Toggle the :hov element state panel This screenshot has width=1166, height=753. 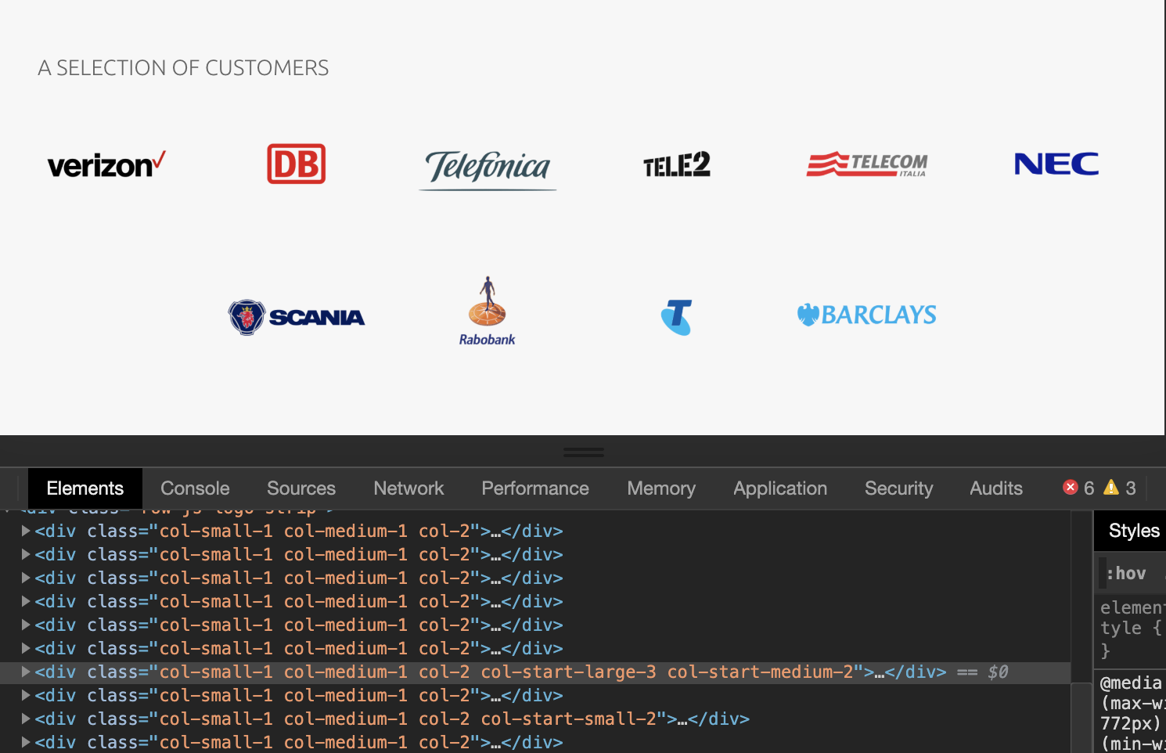coord(1125,572)
